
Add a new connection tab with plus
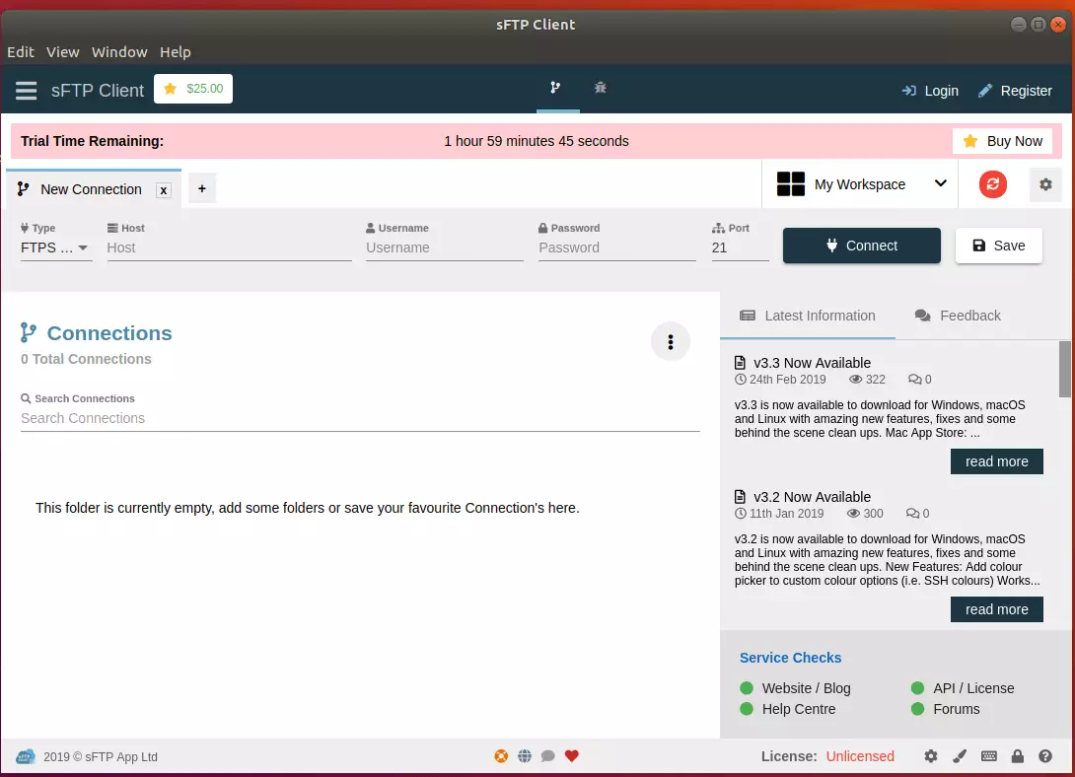coord(201,188)
